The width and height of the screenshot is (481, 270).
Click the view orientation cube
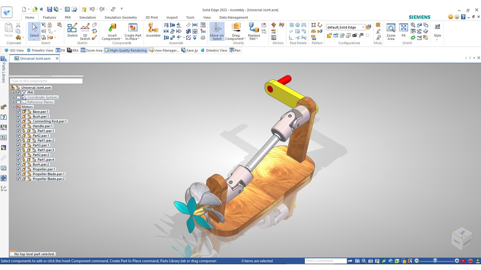(462, 239)
